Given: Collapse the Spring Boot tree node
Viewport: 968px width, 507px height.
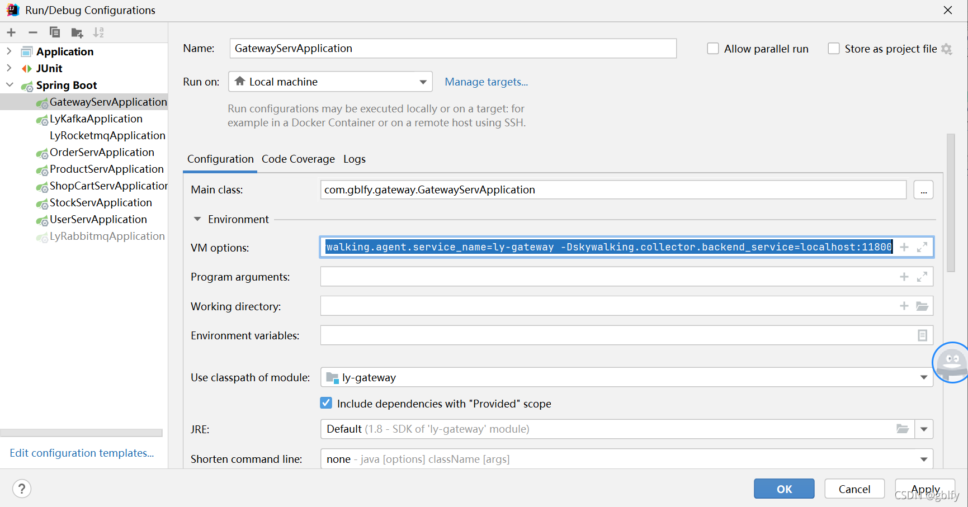Looking at the screenshot, I should [x=10, y=85].
